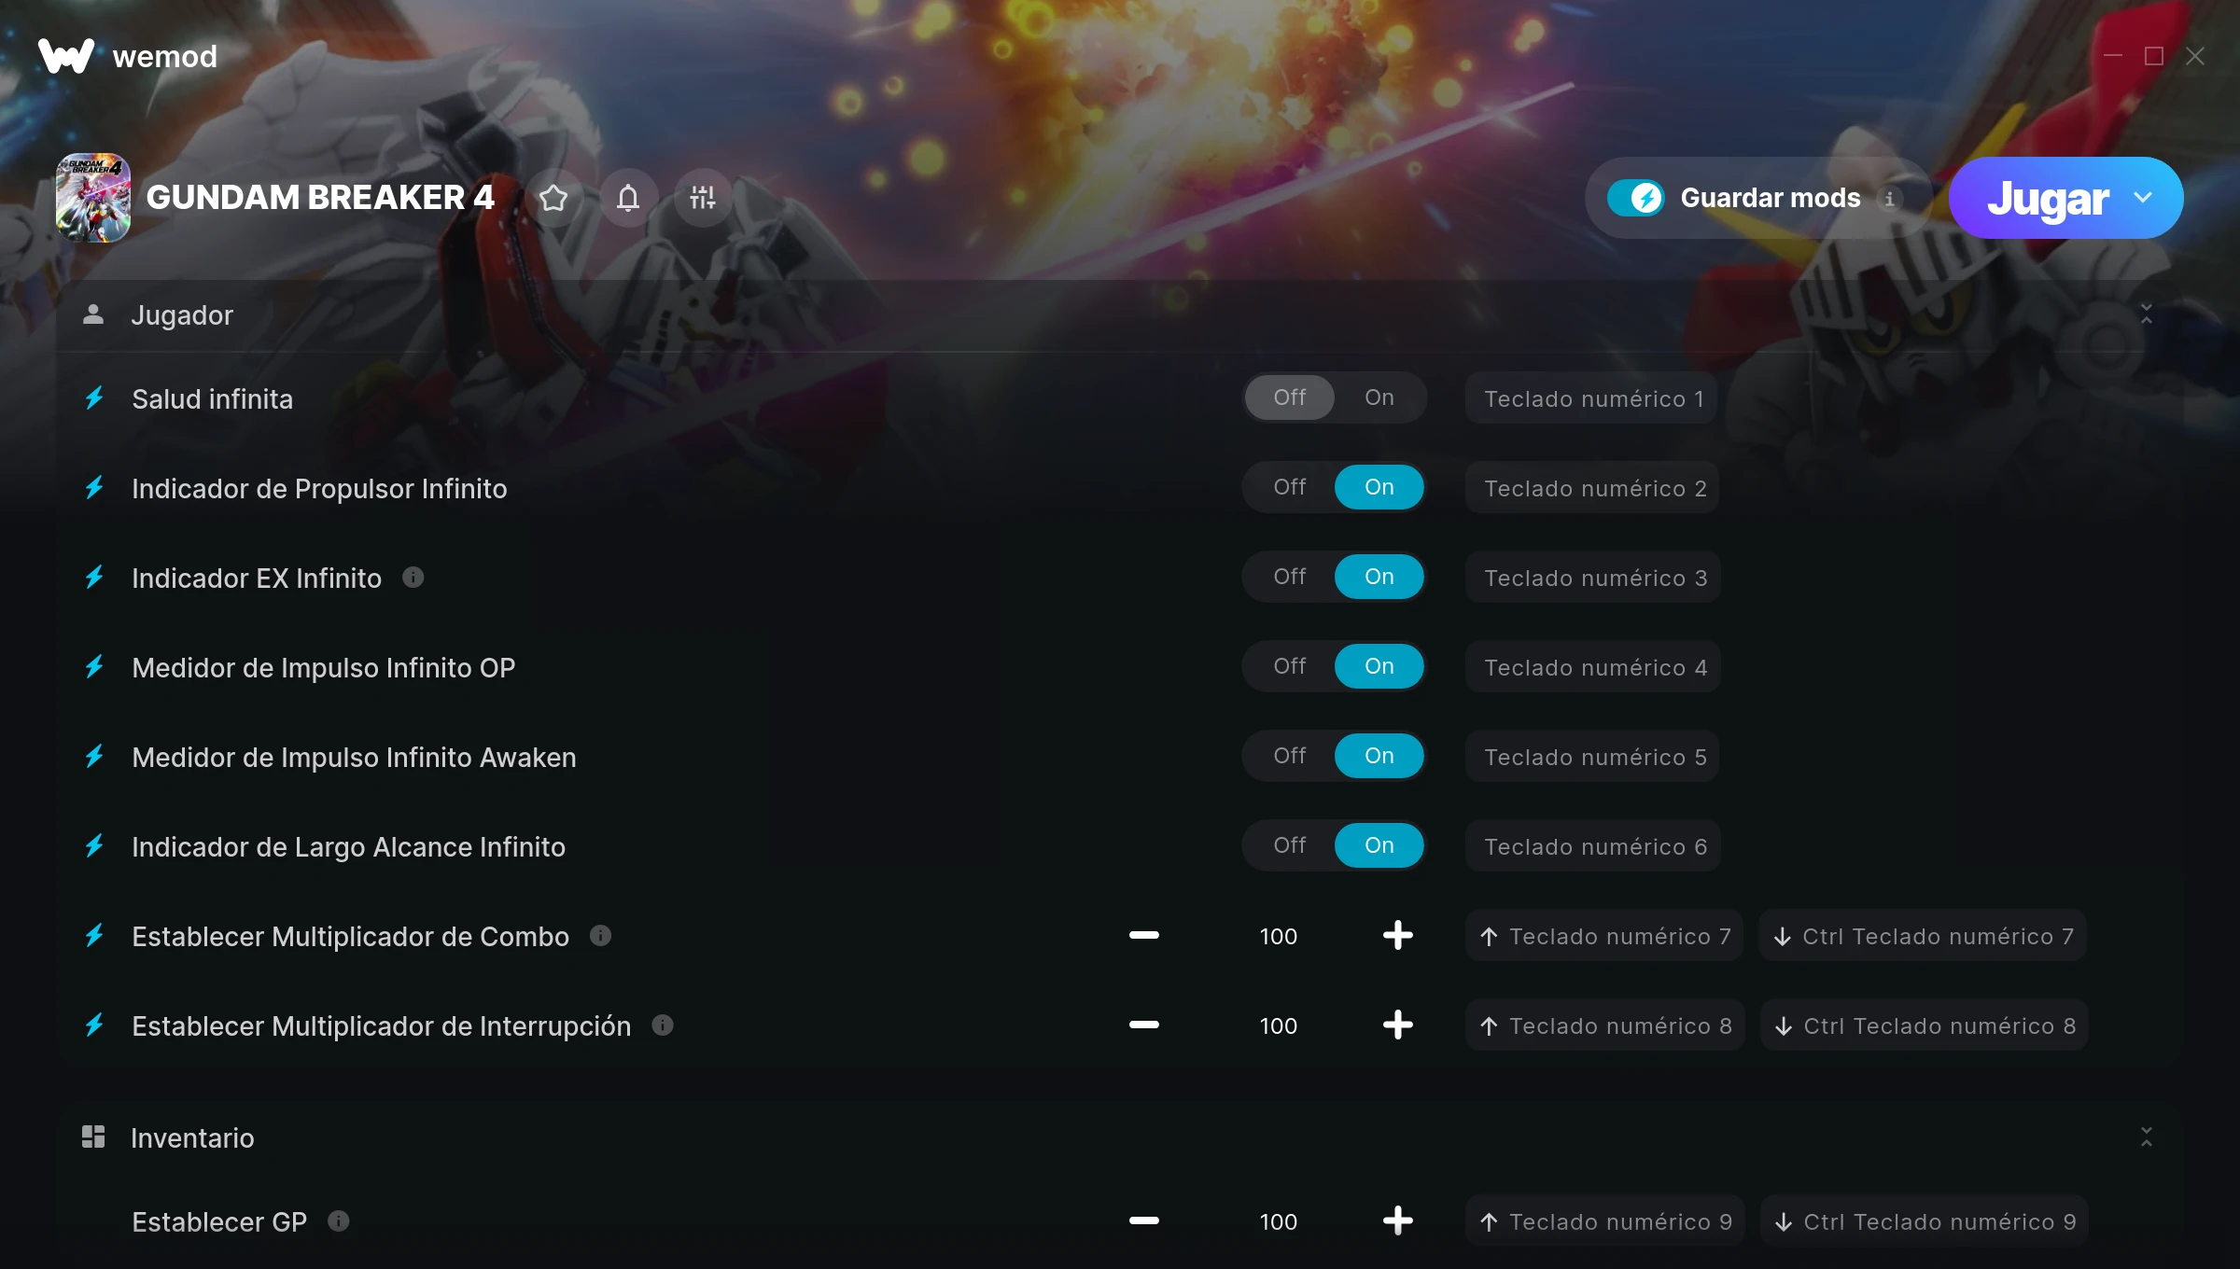Screen dimensions: 2240x1269
Task: Collapse the Inventario section
Action: pyautogui.click(x=2147, y=1137)
